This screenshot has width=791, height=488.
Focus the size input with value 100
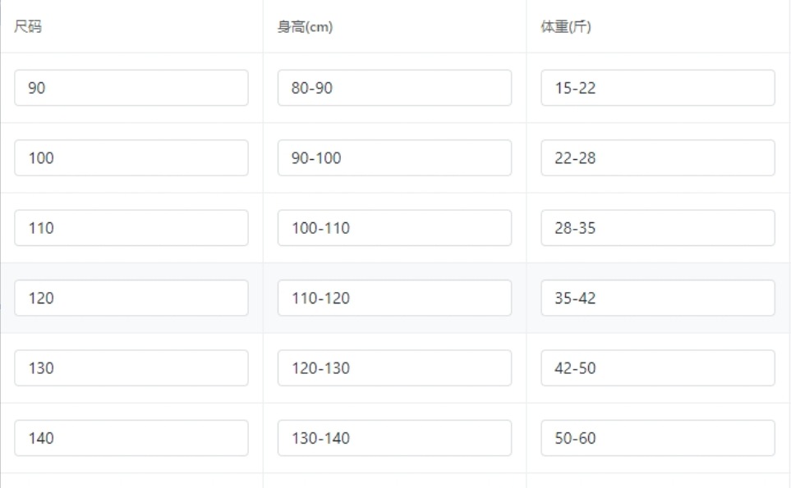pos(131,157)
